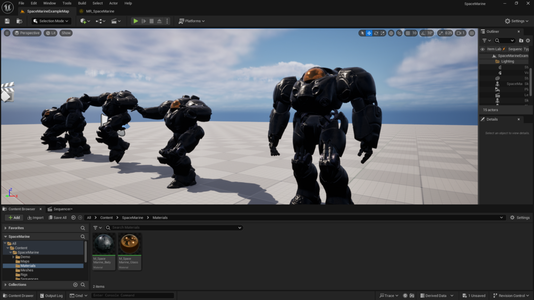Image resolution: width=534 pixels, height=300 pixels.
Task: Change scale snap value 0.25
Action: click(x=448, y=33)
